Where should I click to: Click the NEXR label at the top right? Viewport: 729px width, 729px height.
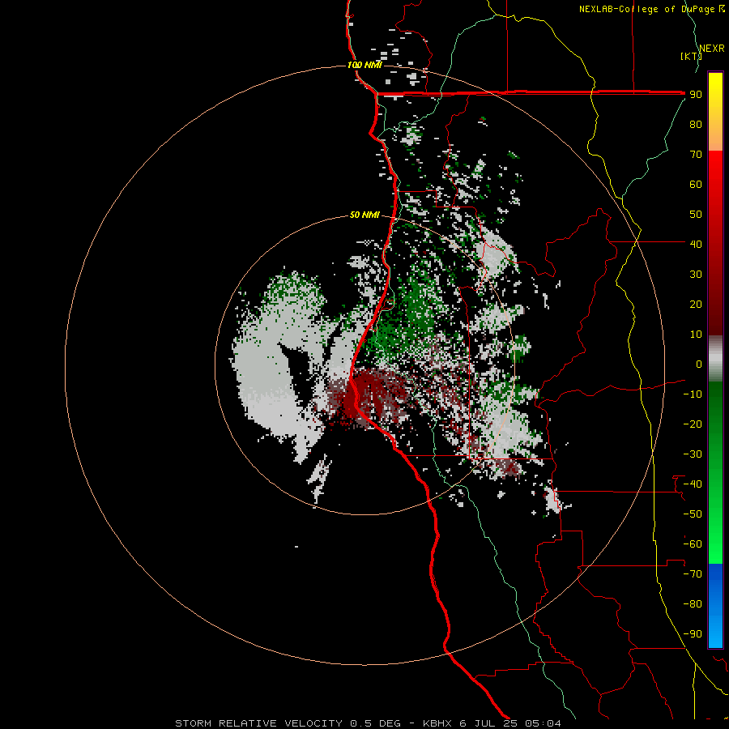[712, 49]
